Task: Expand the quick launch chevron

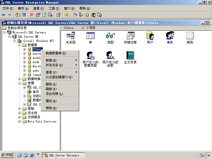Action: (x=38, y=154)
